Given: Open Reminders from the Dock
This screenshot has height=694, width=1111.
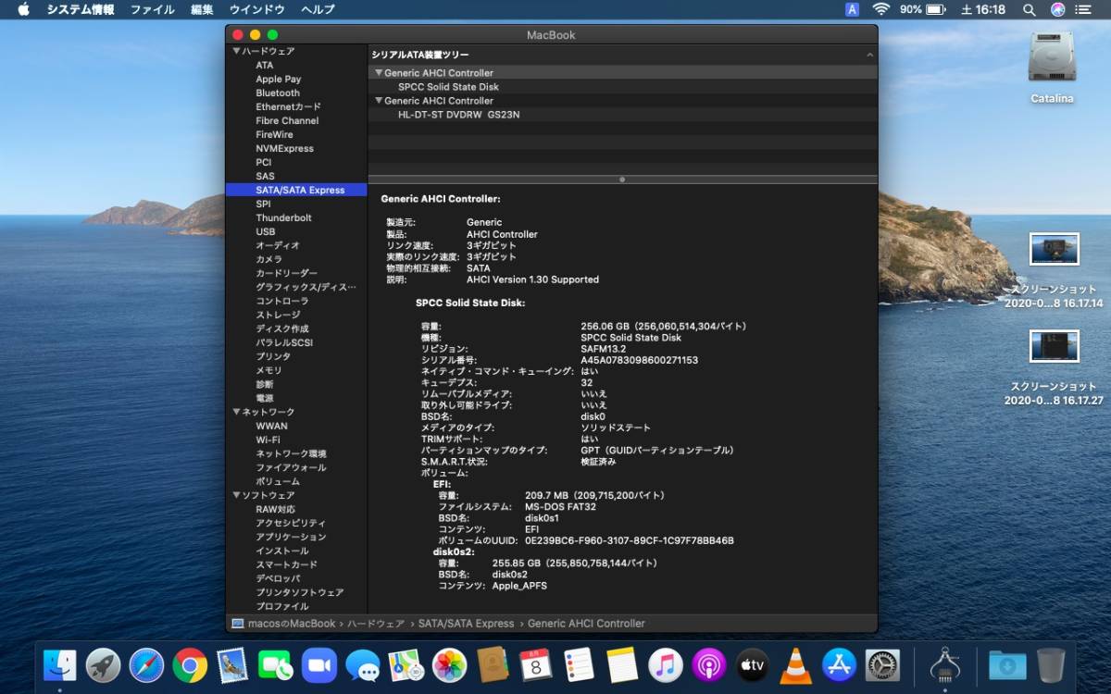Looking at the screenshot, I should pyautogui.click(x=579, y=664).
